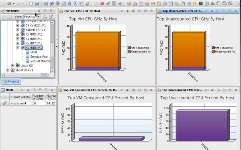Sort by the Host Name column header
Image resolution: width=241 pixels, height=150 pixels.
pyautogui.click(x=20, y=97)
